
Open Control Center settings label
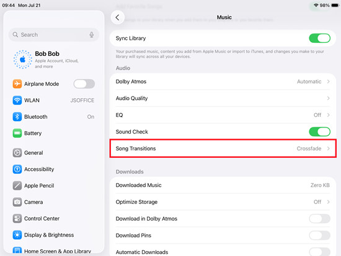tap(42, 219)
